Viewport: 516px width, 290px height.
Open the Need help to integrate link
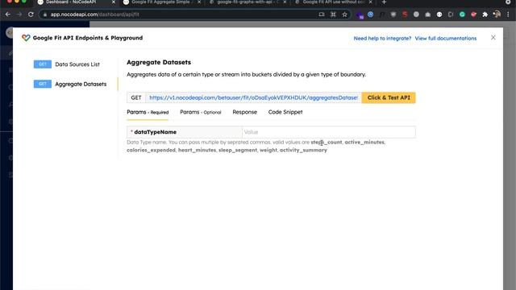382,38
